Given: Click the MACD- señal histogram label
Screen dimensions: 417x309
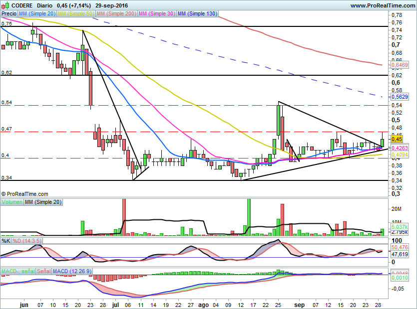Looking at the screenshot, I should 18,271.
